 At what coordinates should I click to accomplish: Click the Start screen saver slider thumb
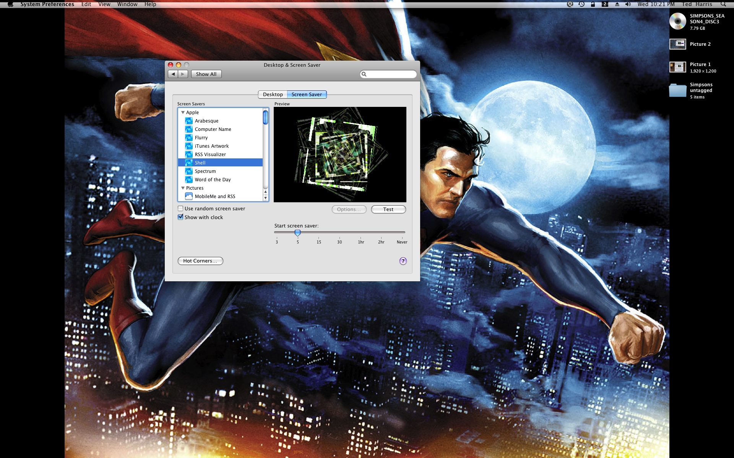pos(297,232)
